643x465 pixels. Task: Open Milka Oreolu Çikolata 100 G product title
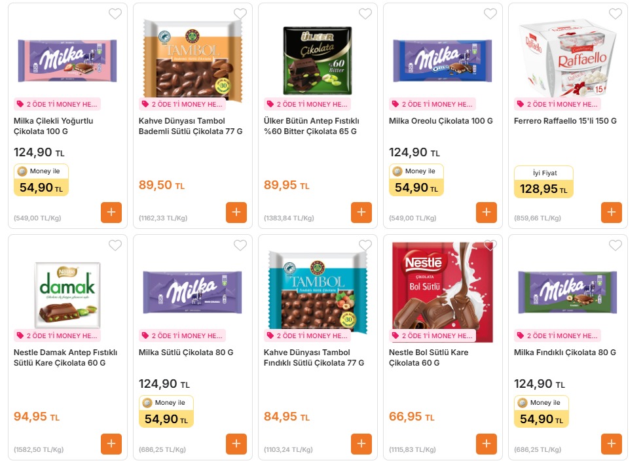coord(441,121)
